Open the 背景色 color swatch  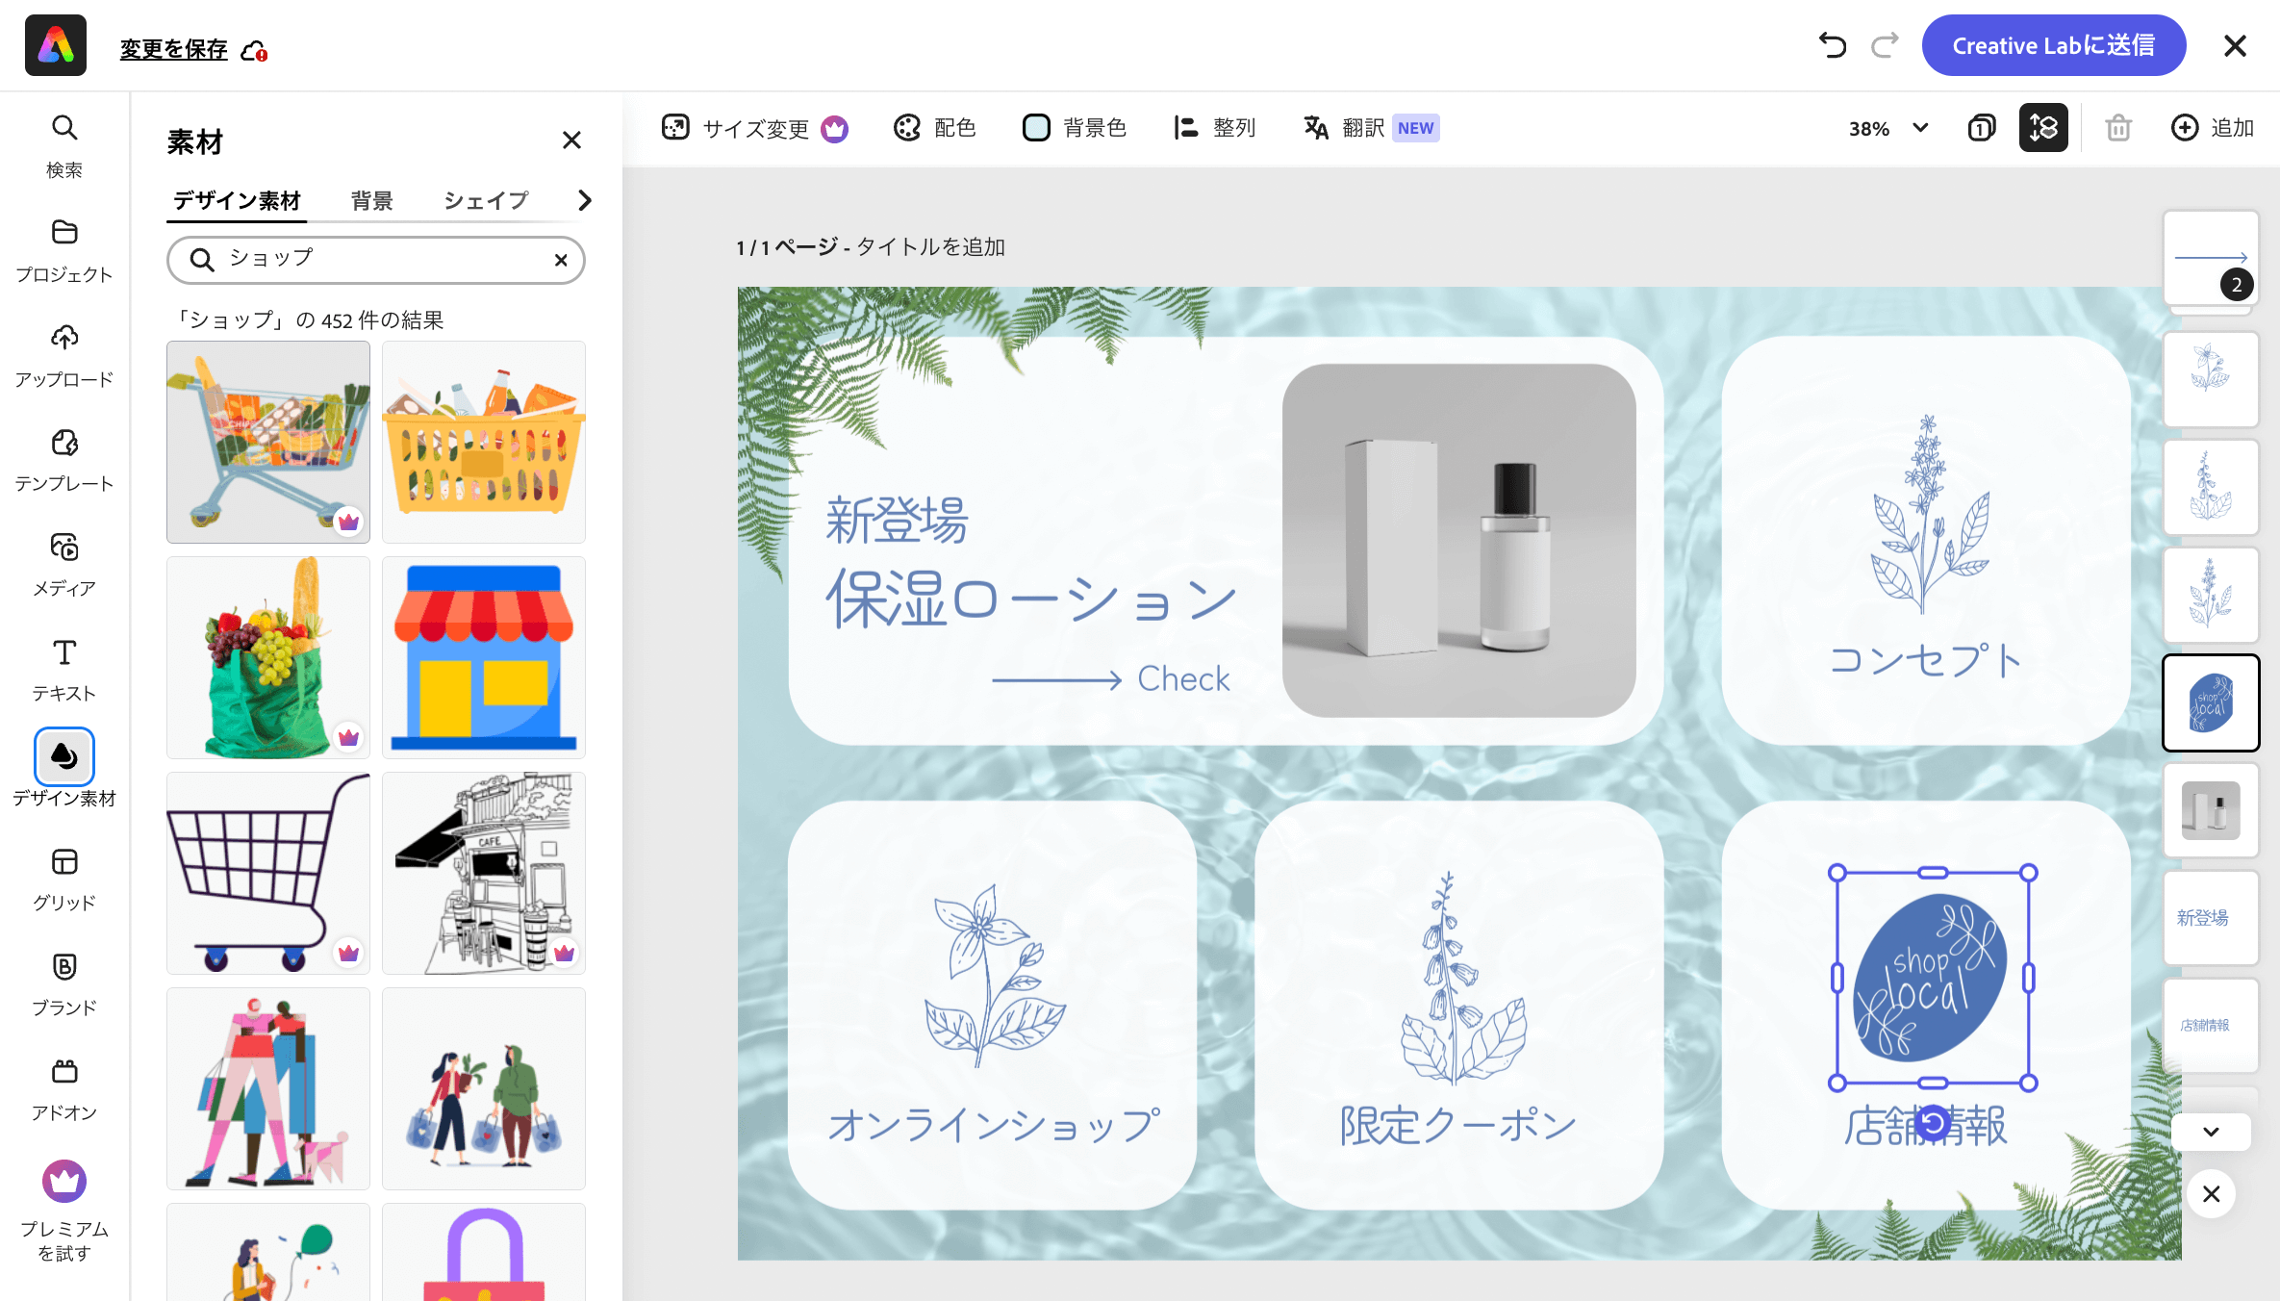point(1036,128)
